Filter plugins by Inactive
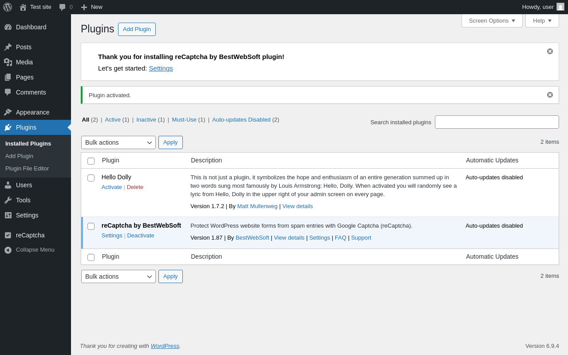Screen dimensions: 568x355 pos(146,119)
